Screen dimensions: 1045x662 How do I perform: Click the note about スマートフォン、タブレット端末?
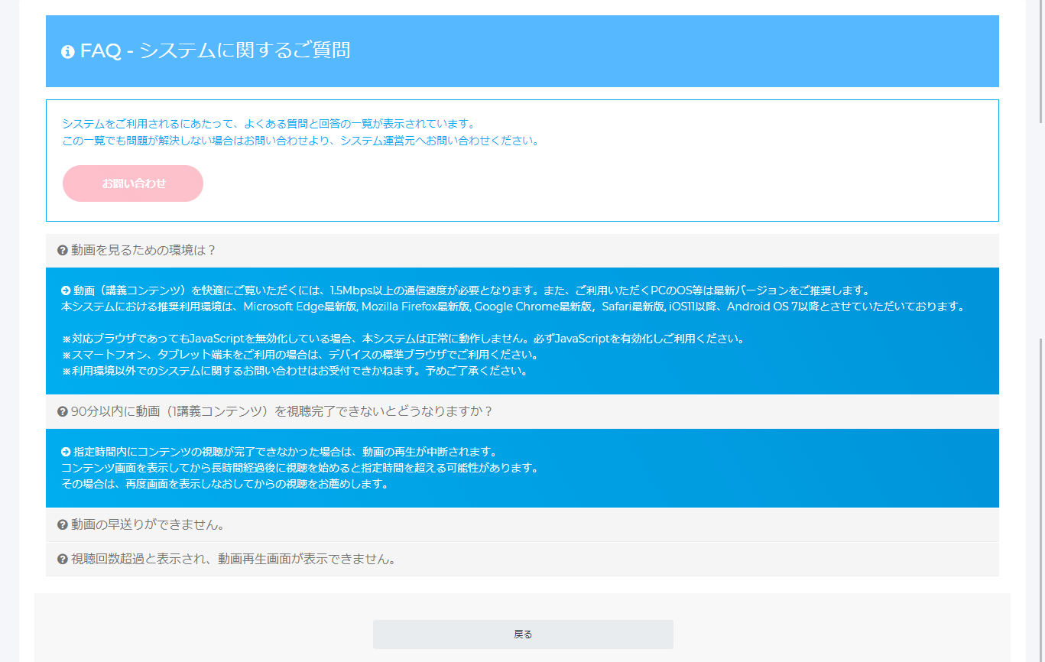[x=300, y=355]
